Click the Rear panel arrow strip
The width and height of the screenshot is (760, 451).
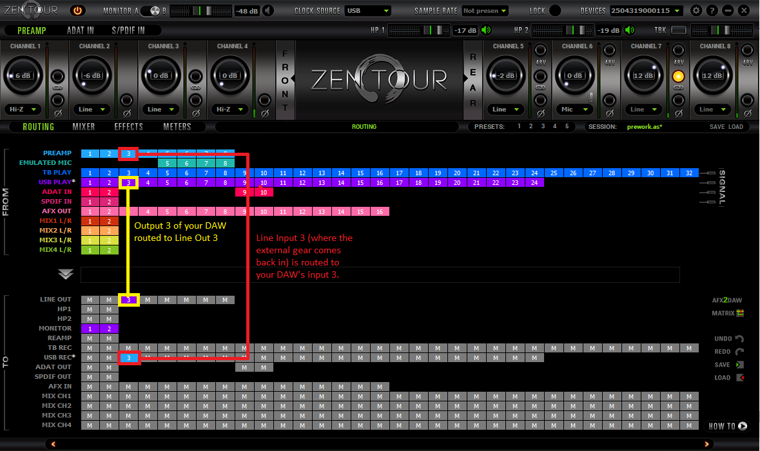coord(472,80)
